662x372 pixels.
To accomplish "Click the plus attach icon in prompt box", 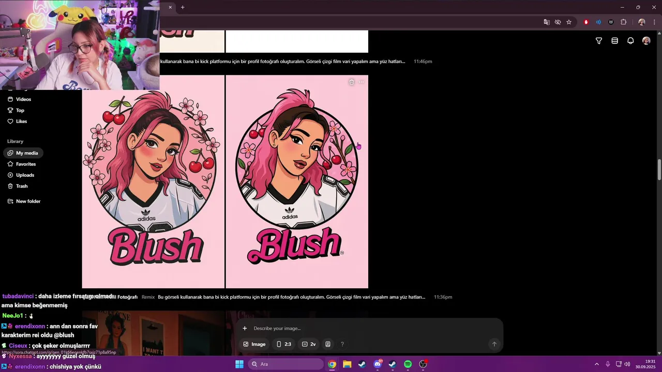I will (245, 328).
